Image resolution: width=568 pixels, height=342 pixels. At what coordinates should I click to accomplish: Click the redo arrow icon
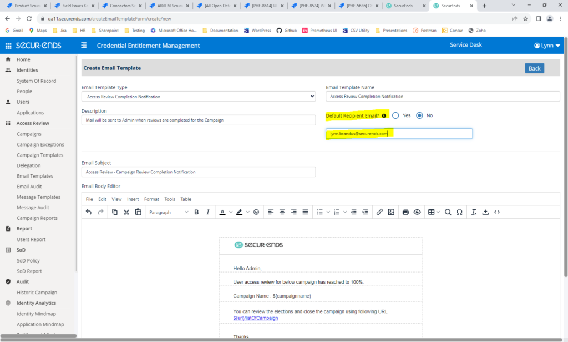pyautogui.click(x=101, y=212)
